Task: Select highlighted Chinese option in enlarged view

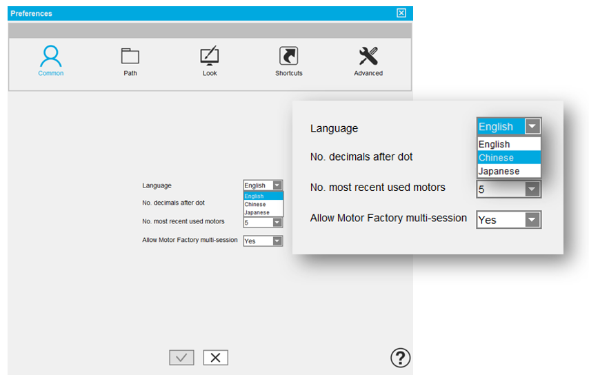Action: coord(497,158)
